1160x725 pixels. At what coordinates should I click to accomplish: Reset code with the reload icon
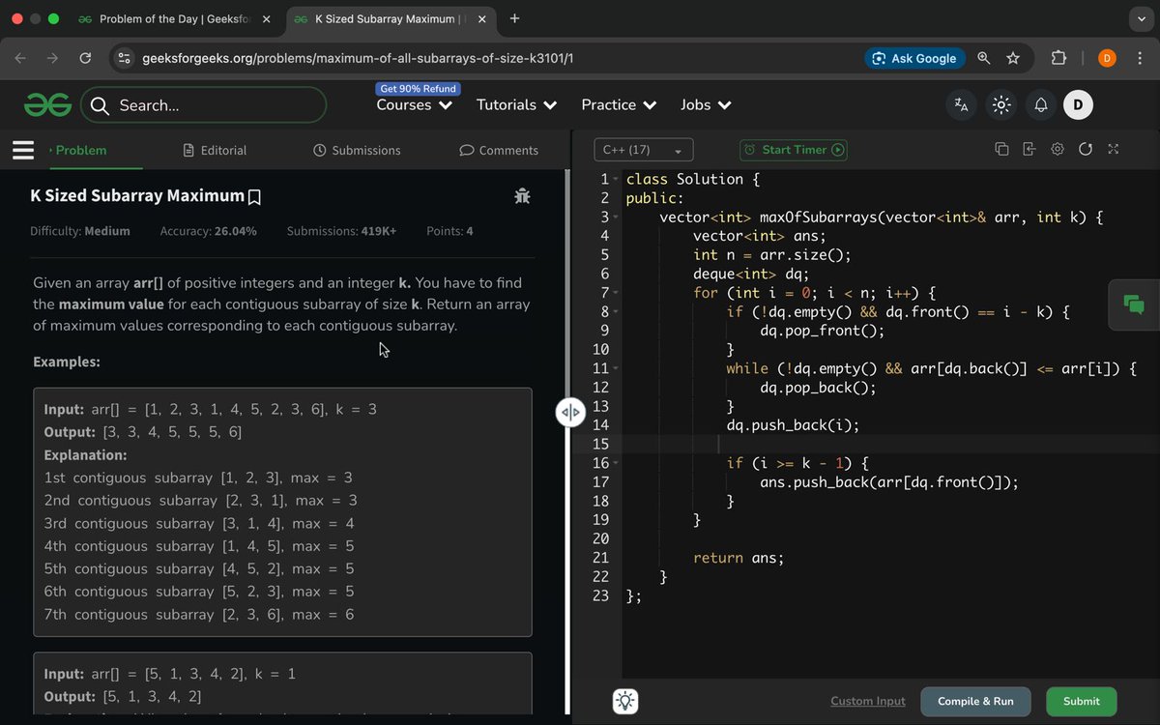(1086, 150)
